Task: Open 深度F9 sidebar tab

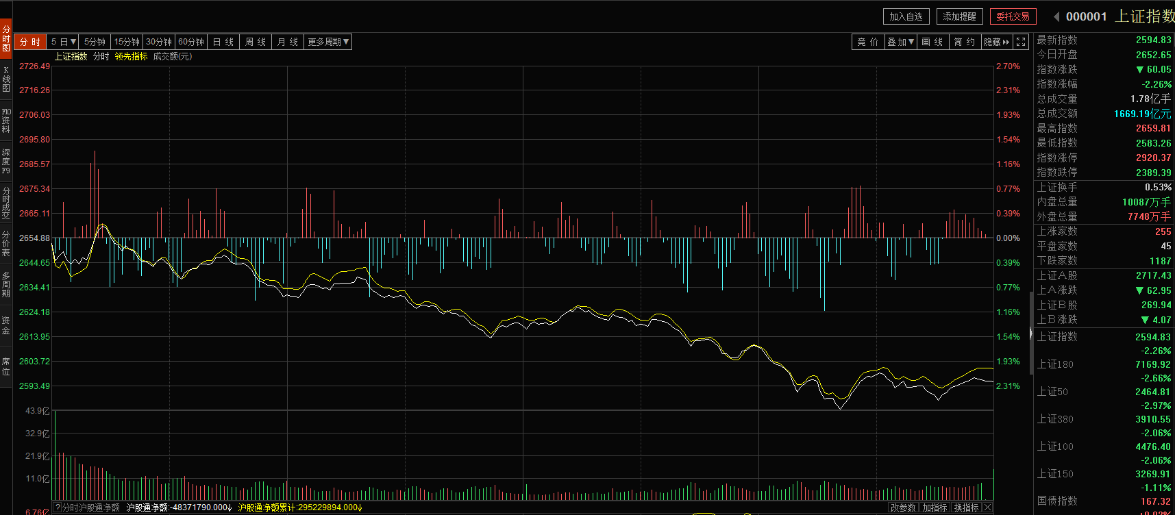Action: point(6,161)
